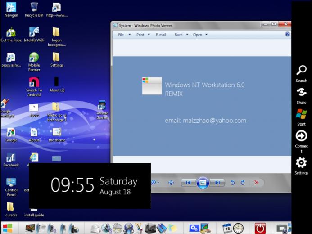
Task: Rotate the photo clockwise
Action: [x=243, y=183]
